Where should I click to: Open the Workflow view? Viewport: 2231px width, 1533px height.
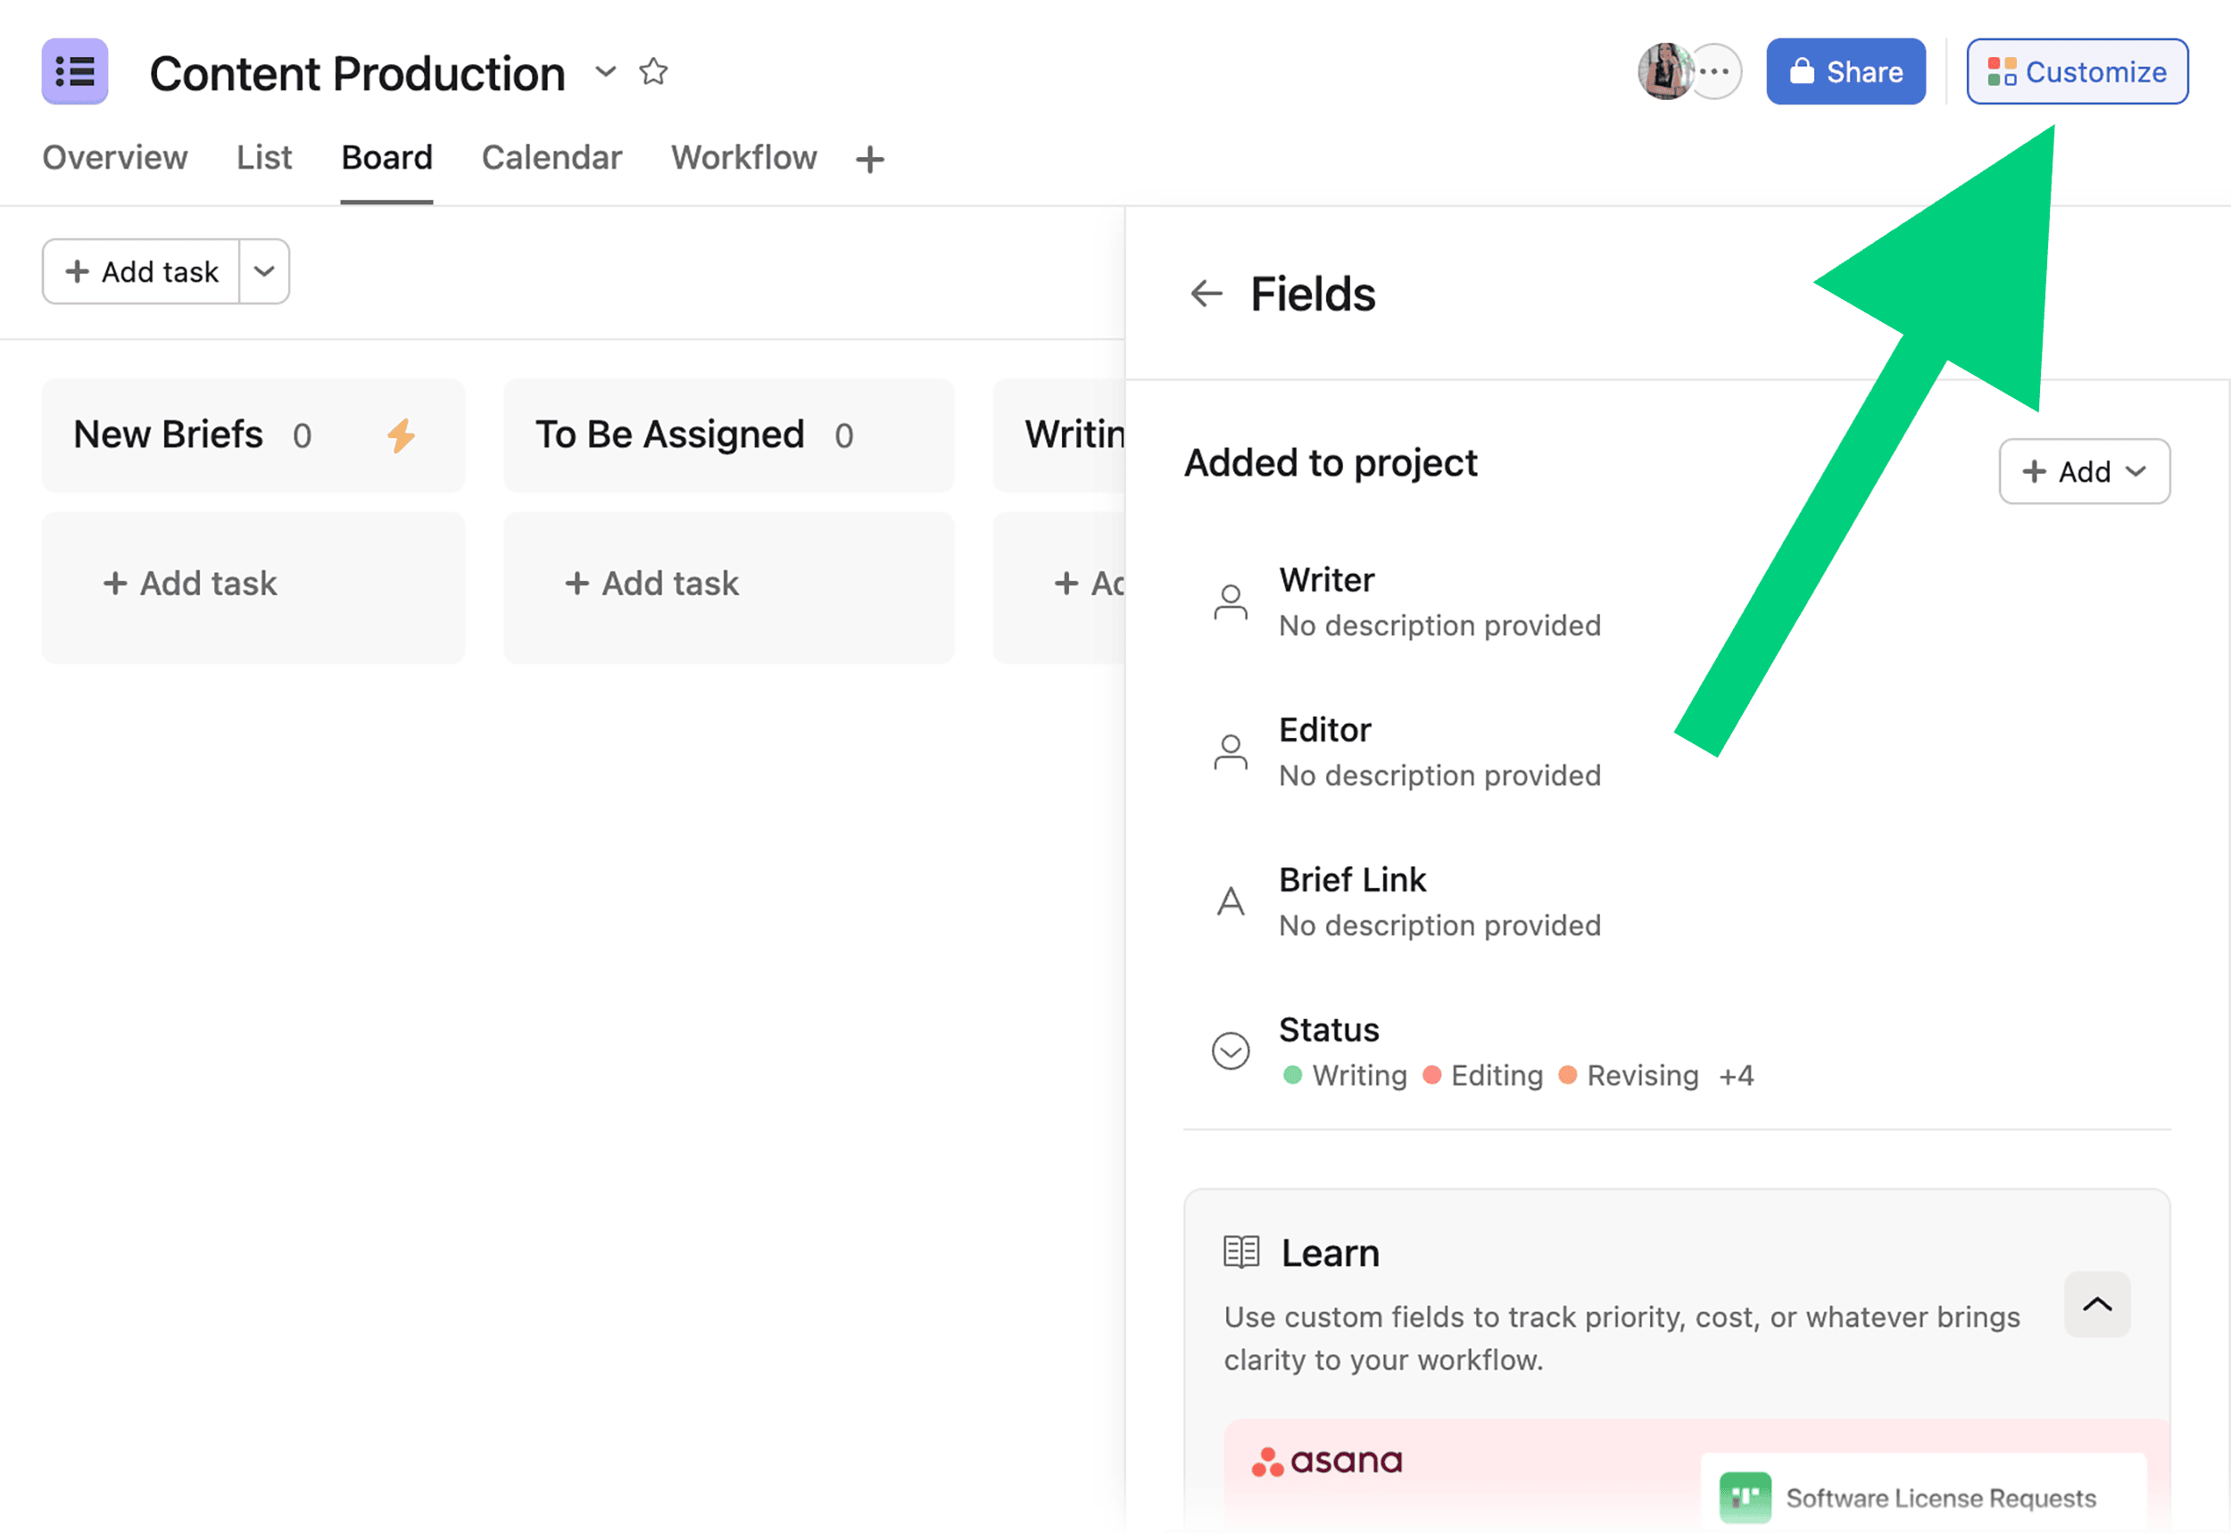pos(743,158)
